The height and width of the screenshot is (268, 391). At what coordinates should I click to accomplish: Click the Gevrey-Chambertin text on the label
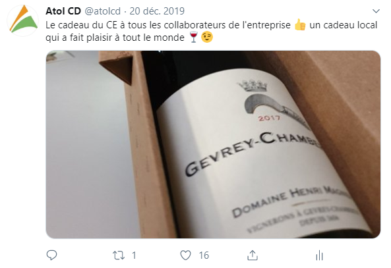pyautogui.click(x=253, y=152)
